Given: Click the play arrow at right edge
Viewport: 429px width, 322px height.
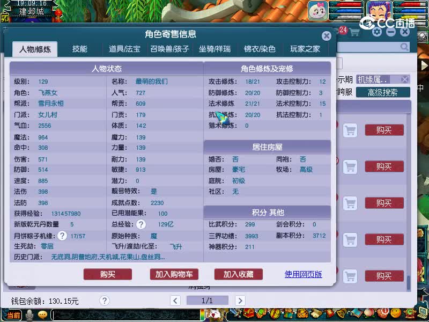Looking at the screenshot, I should click(424, 65).
